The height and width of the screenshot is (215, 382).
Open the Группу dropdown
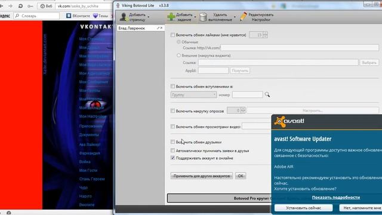[193, 95]
